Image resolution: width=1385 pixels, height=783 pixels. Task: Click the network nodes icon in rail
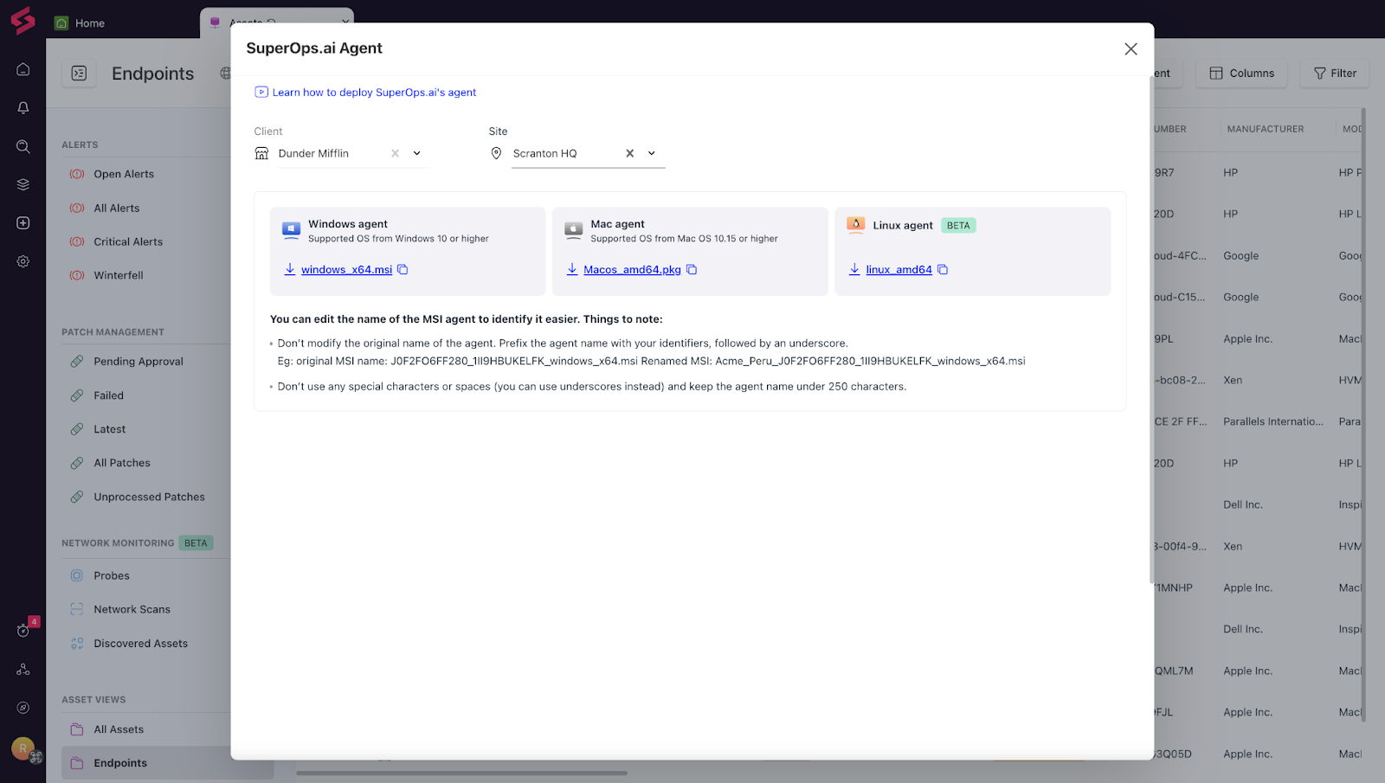23,670
